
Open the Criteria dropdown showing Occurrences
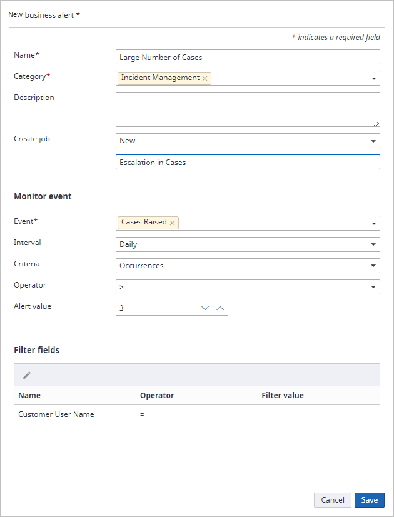point(373,266)
